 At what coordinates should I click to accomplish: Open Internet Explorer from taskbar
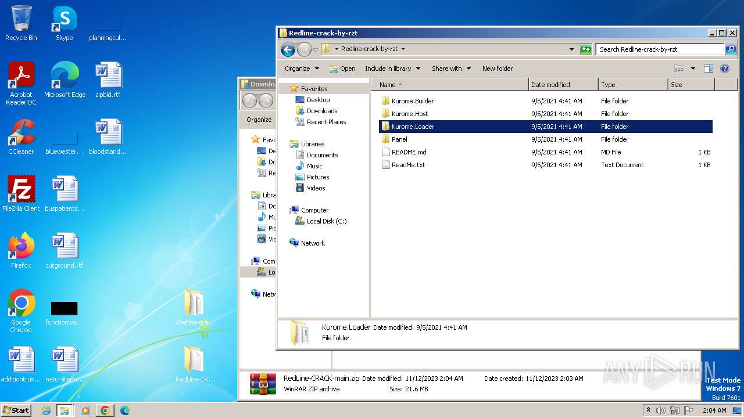point(46,410)
